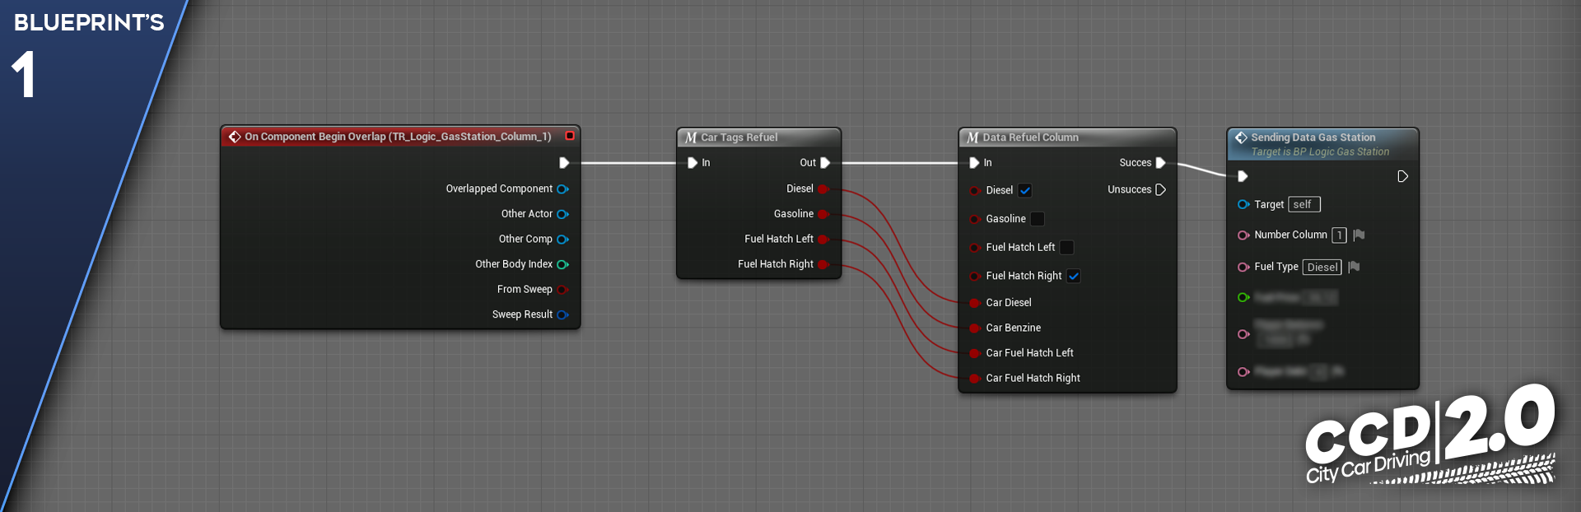The width and height of the screenshot is (1581, 512).
Task: Disable the Fuel Hatch Right checkbox
Action: (x=1074, y=276)
